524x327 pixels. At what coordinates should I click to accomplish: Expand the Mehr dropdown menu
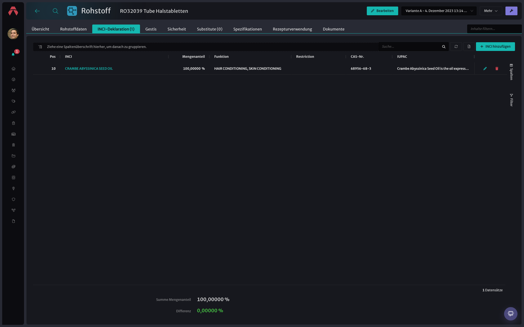tap(491, 11)
